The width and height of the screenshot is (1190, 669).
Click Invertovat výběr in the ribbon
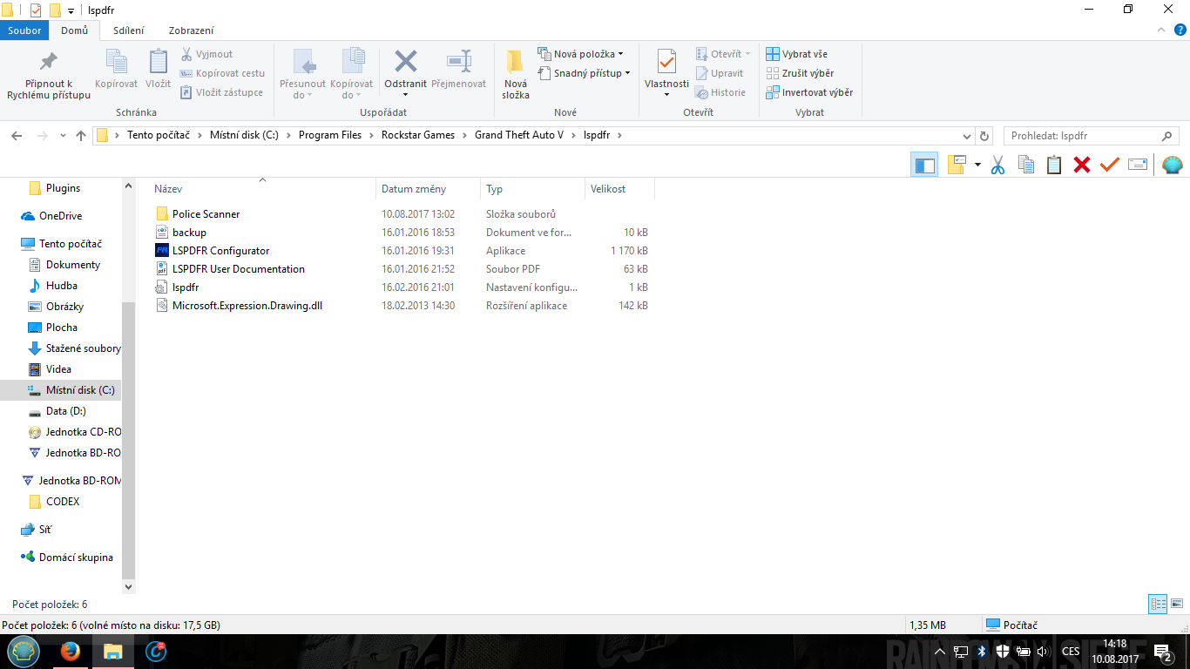pyautogui.click(x=809, y=92)
